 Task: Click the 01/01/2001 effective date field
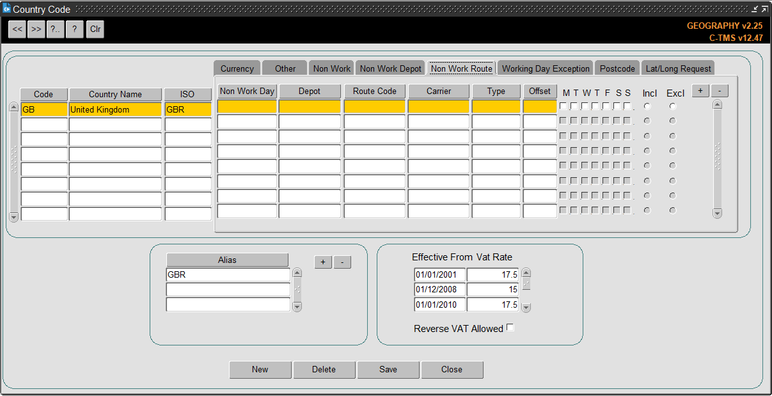tap(440, 275)
